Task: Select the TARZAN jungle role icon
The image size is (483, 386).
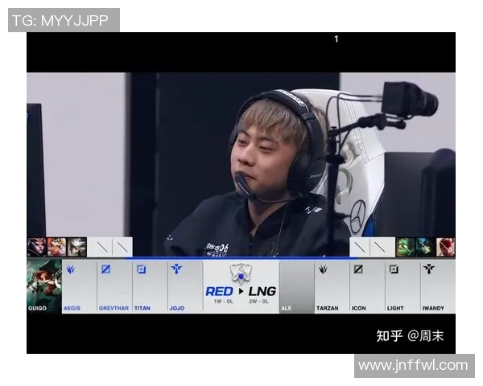Action: pos(323,269)
